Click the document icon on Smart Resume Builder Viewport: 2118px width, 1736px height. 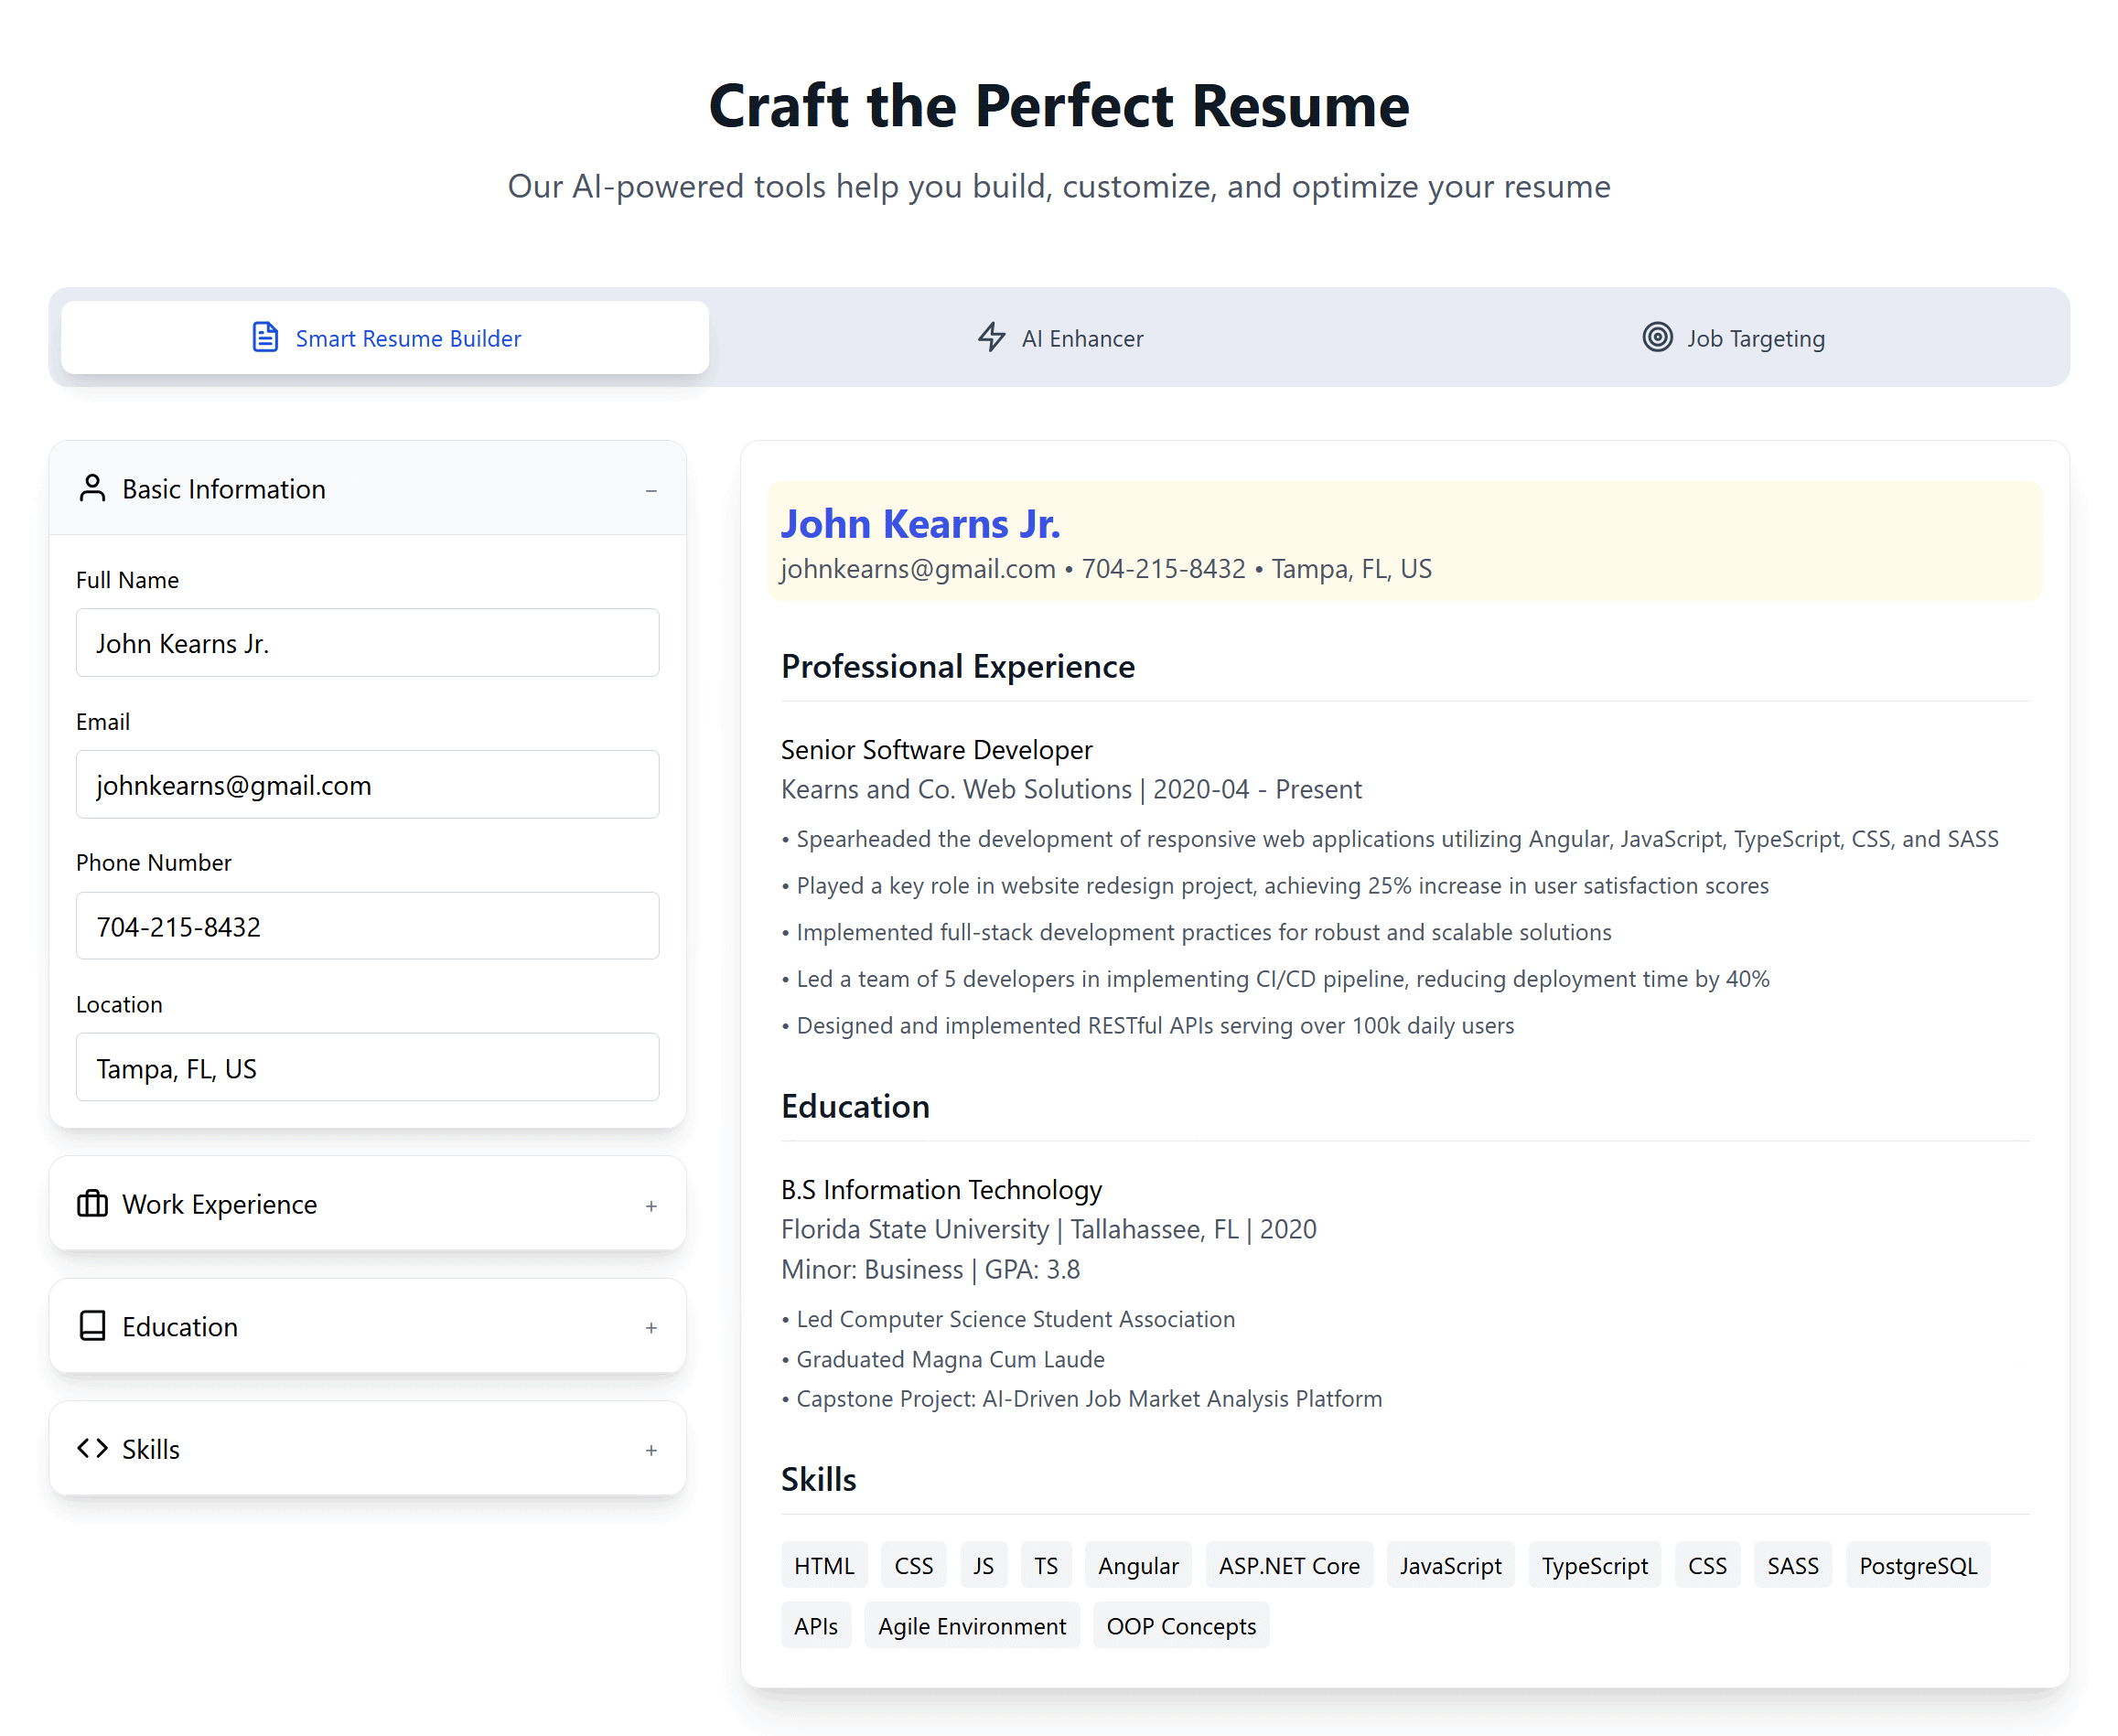click(x=265, y=338)
